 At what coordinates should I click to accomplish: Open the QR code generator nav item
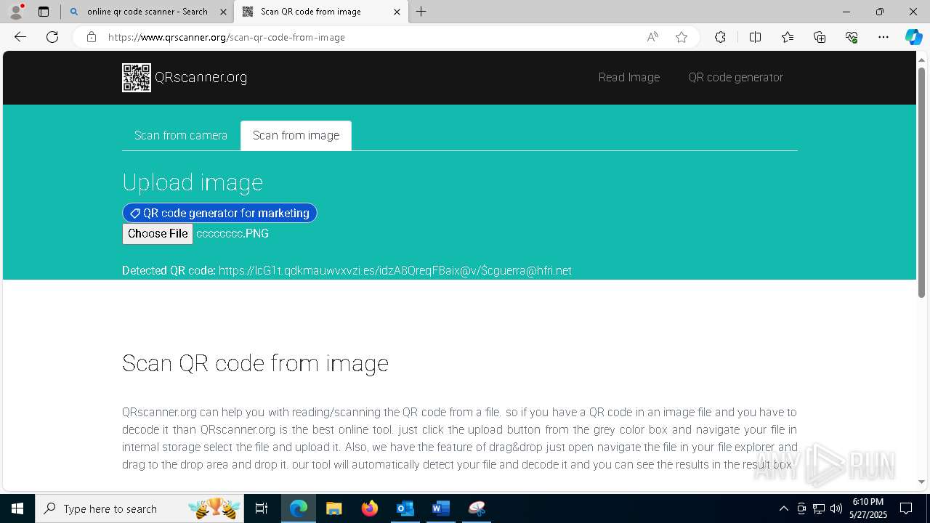736,78
